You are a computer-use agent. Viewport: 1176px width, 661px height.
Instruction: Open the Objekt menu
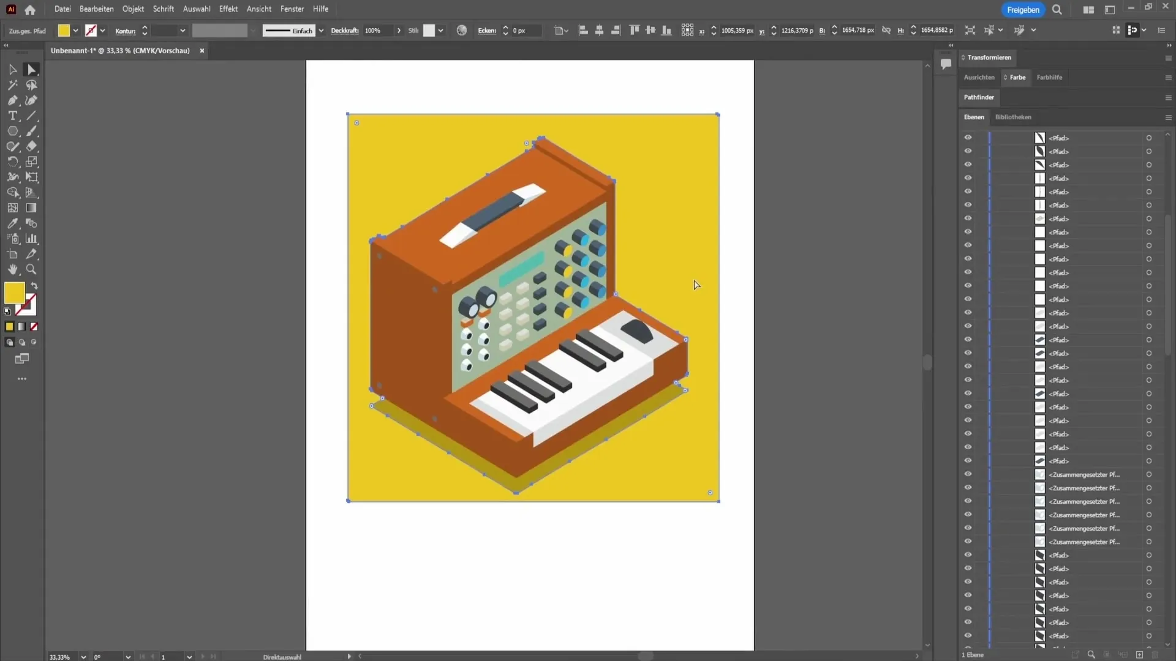(x=133, y=9)
